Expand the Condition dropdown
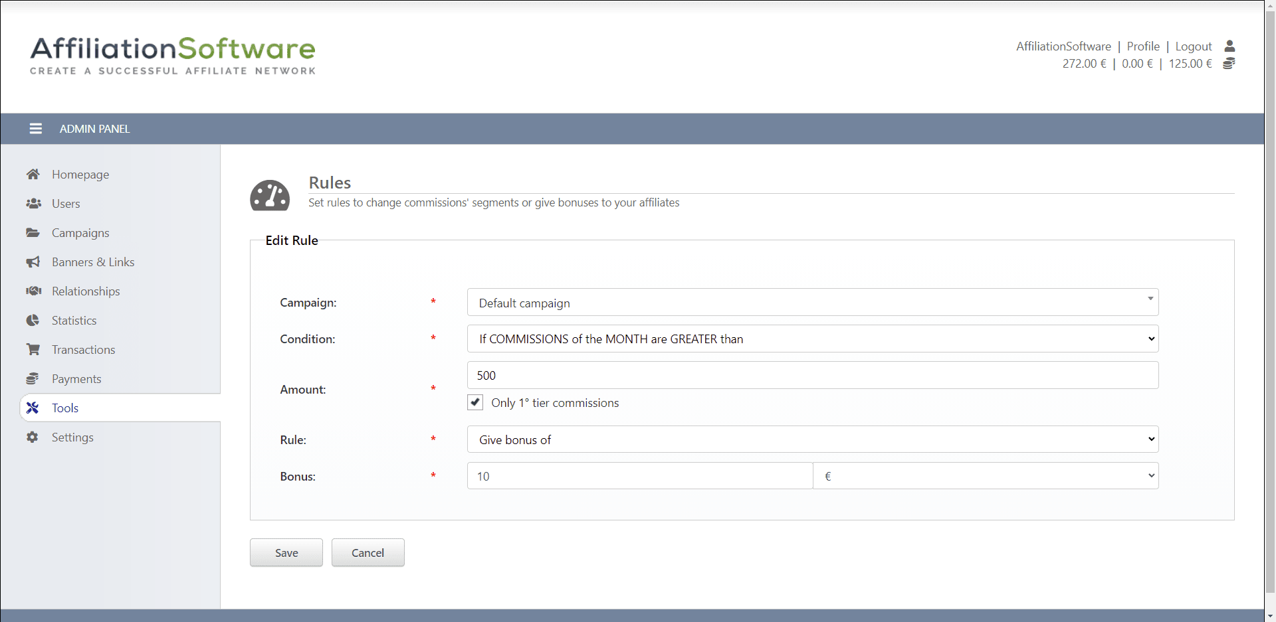The width and height of the screenshot is (1276, 622). coord(812,339)
